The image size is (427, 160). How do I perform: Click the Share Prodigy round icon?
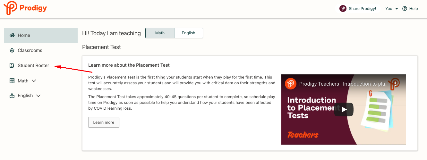coord(343,9)
